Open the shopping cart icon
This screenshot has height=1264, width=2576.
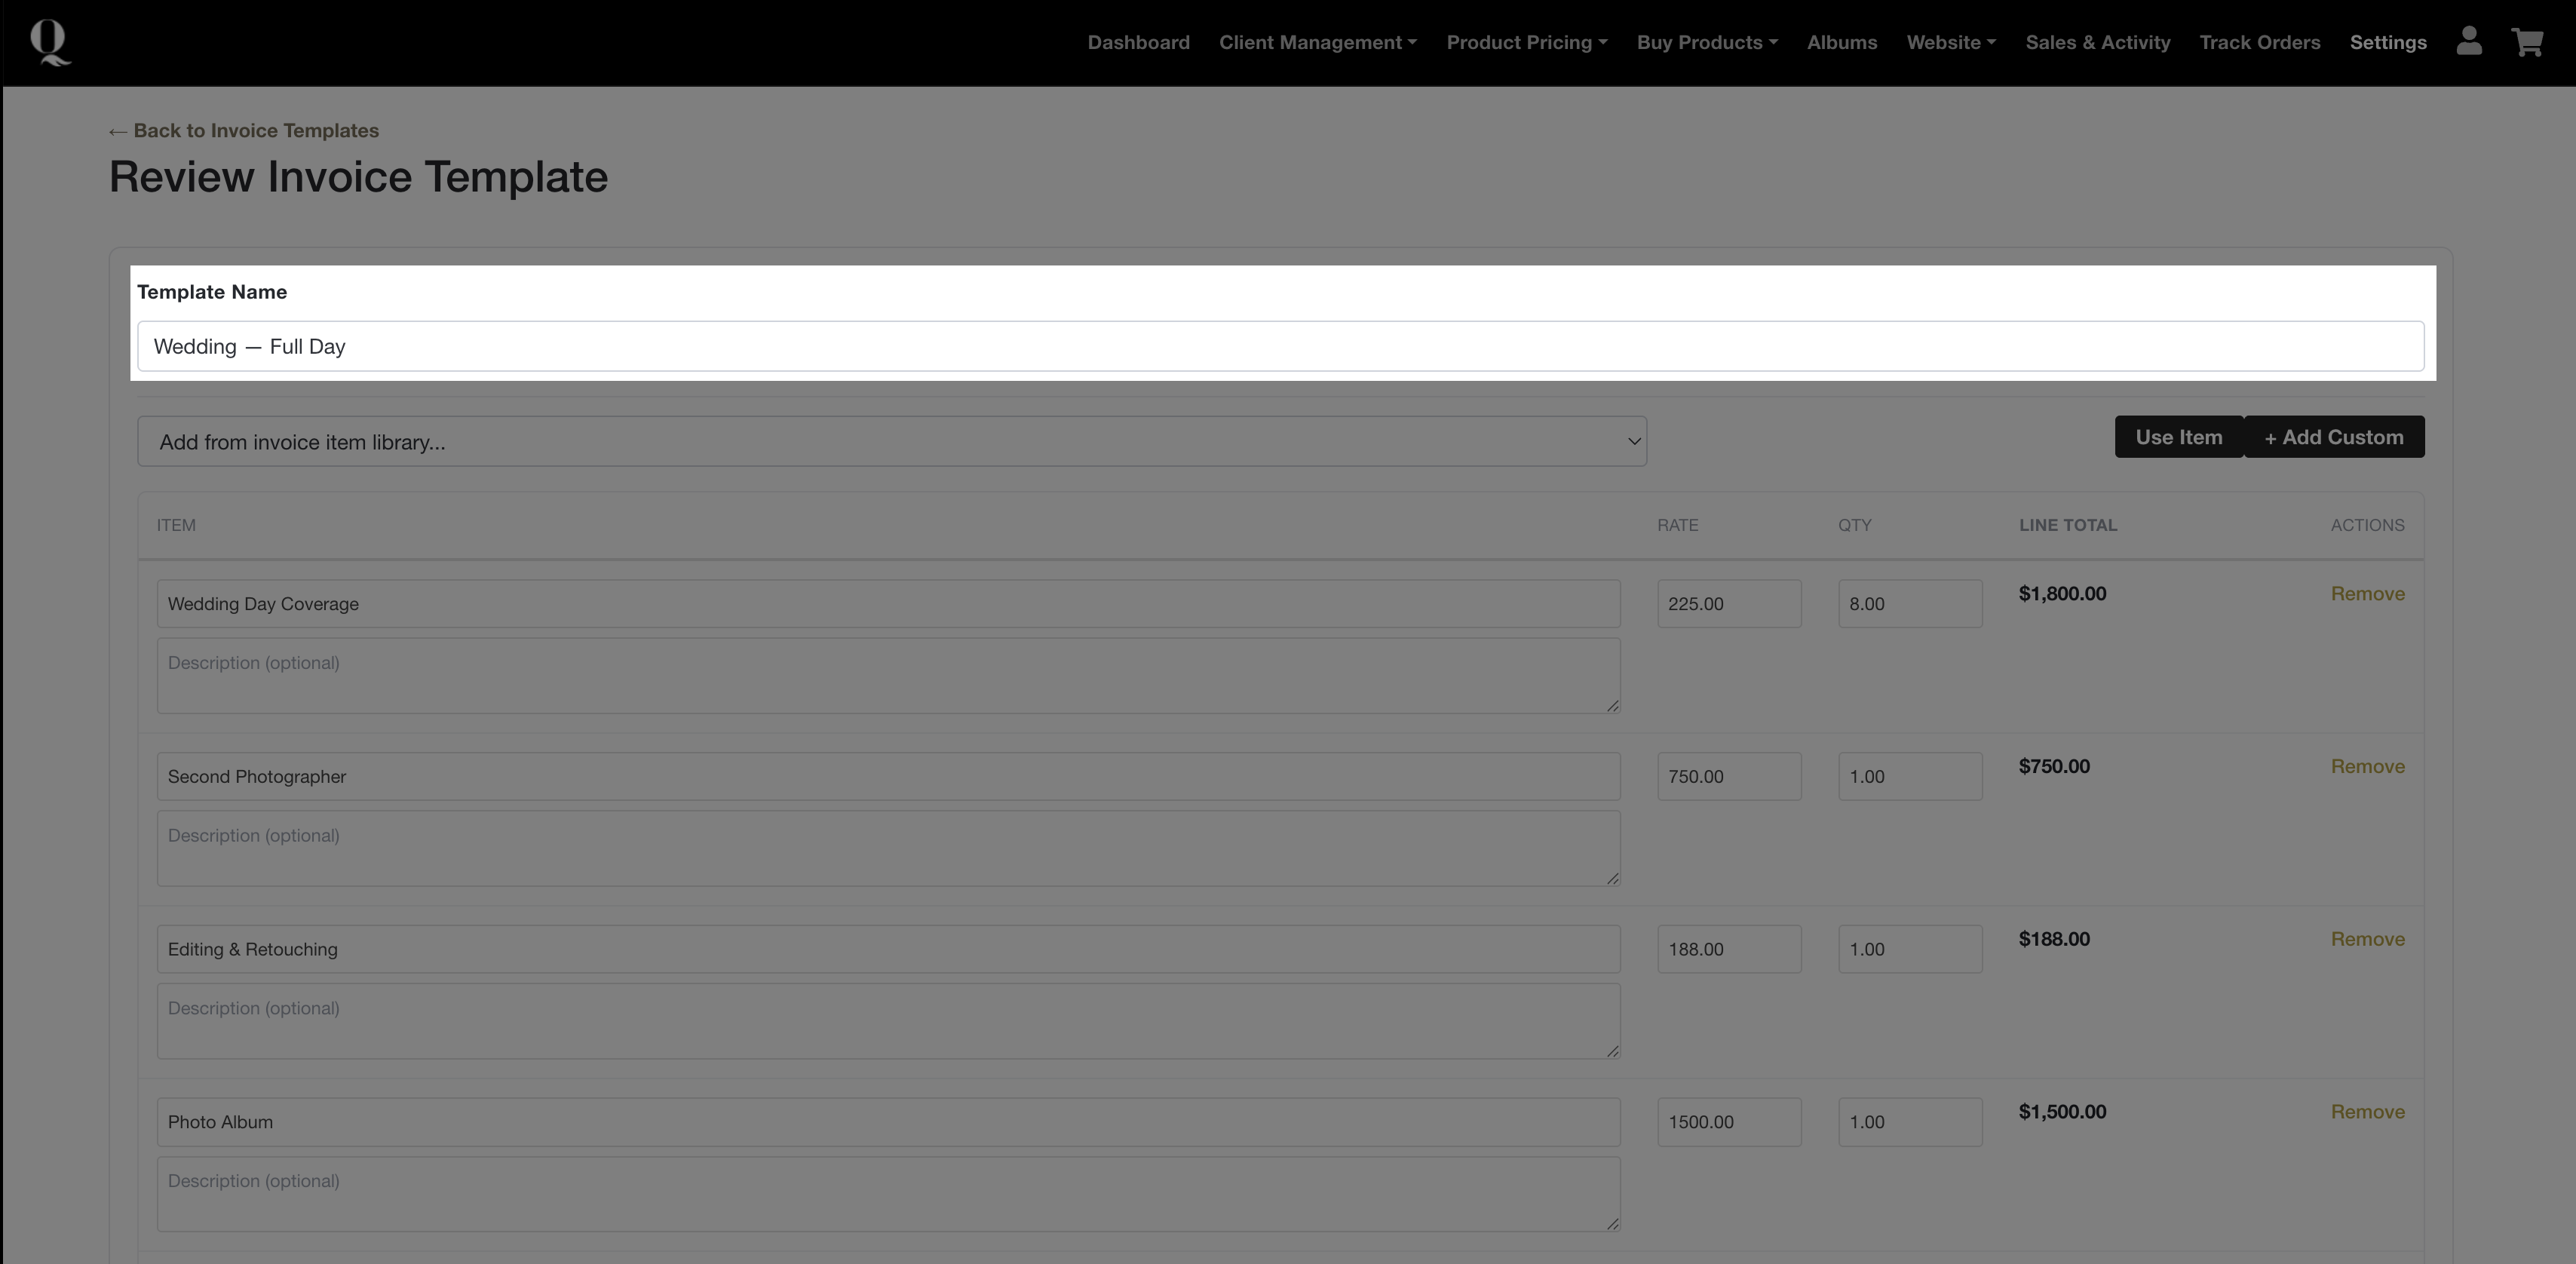pyautogui.click(x=2527, y=42)
